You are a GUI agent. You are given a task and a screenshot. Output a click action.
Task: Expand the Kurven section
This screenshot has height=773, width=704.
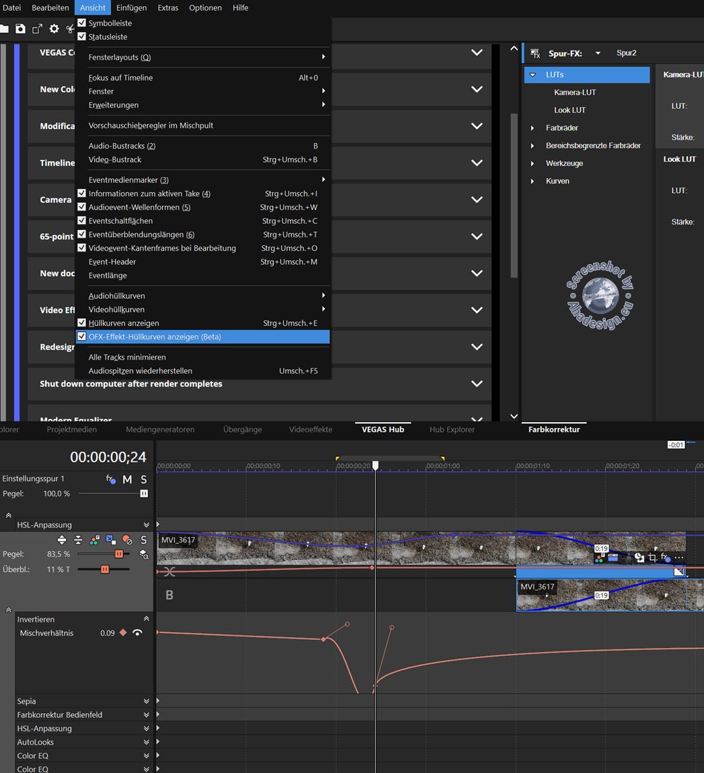(533, 181)
